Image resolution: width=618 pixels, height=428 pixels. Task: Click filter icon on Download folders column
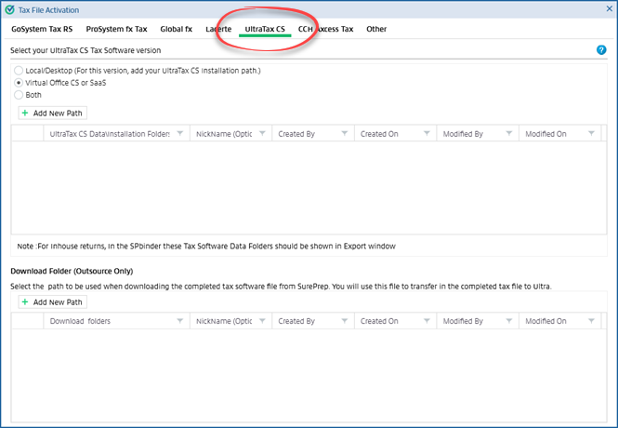point(180,321)
